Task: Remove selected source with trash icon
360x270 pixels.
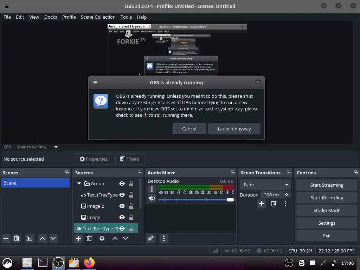Action: click(x=89, y=238)
